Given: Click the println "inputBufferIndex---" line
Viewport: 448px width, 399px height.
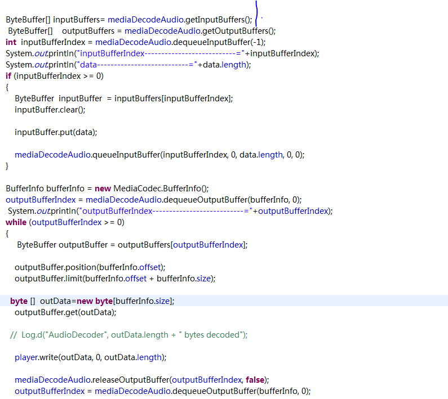Looking at the screenshot, I should click(162, 53).
